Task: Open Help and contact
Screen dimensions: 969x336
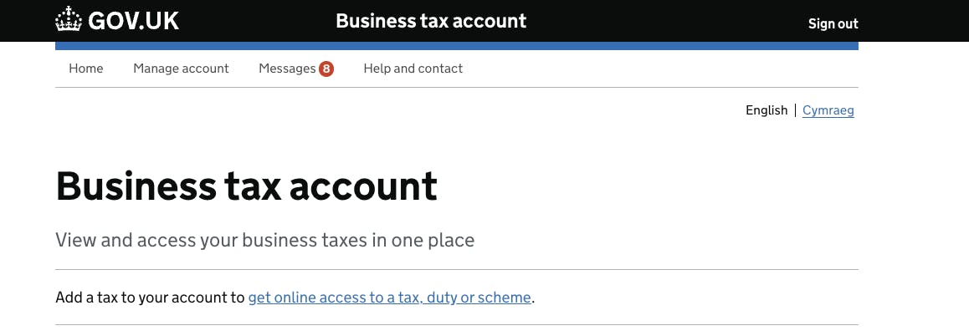Action: (x=413, y=69)
